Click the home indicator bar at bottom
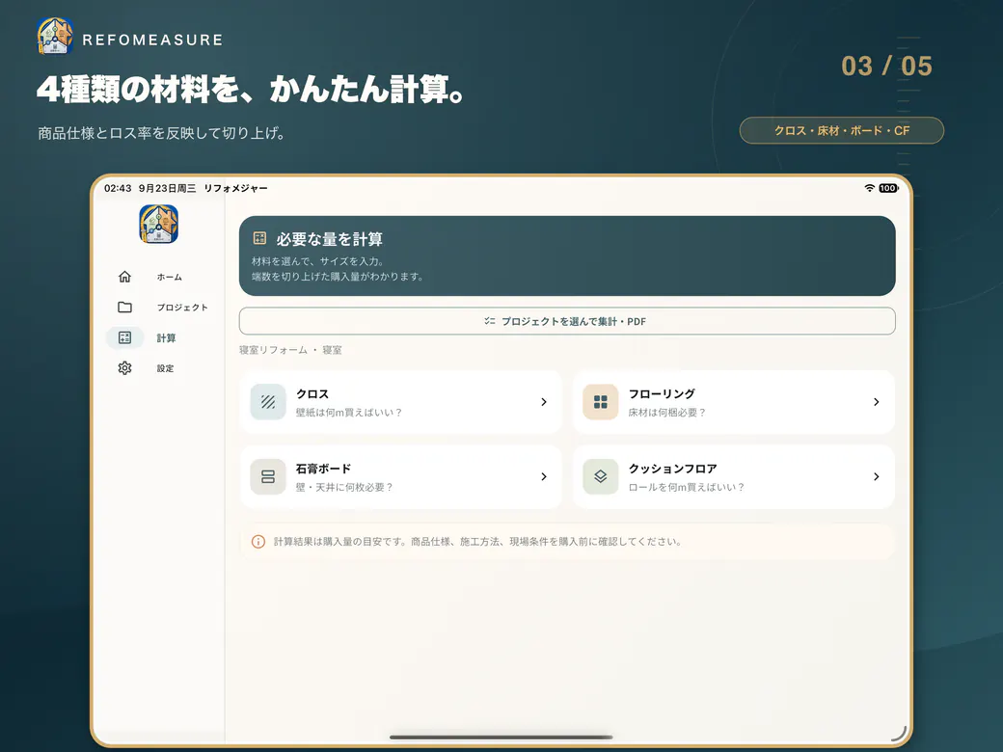The width and height of the screenshot is (1003, 752). pos(501,738)
